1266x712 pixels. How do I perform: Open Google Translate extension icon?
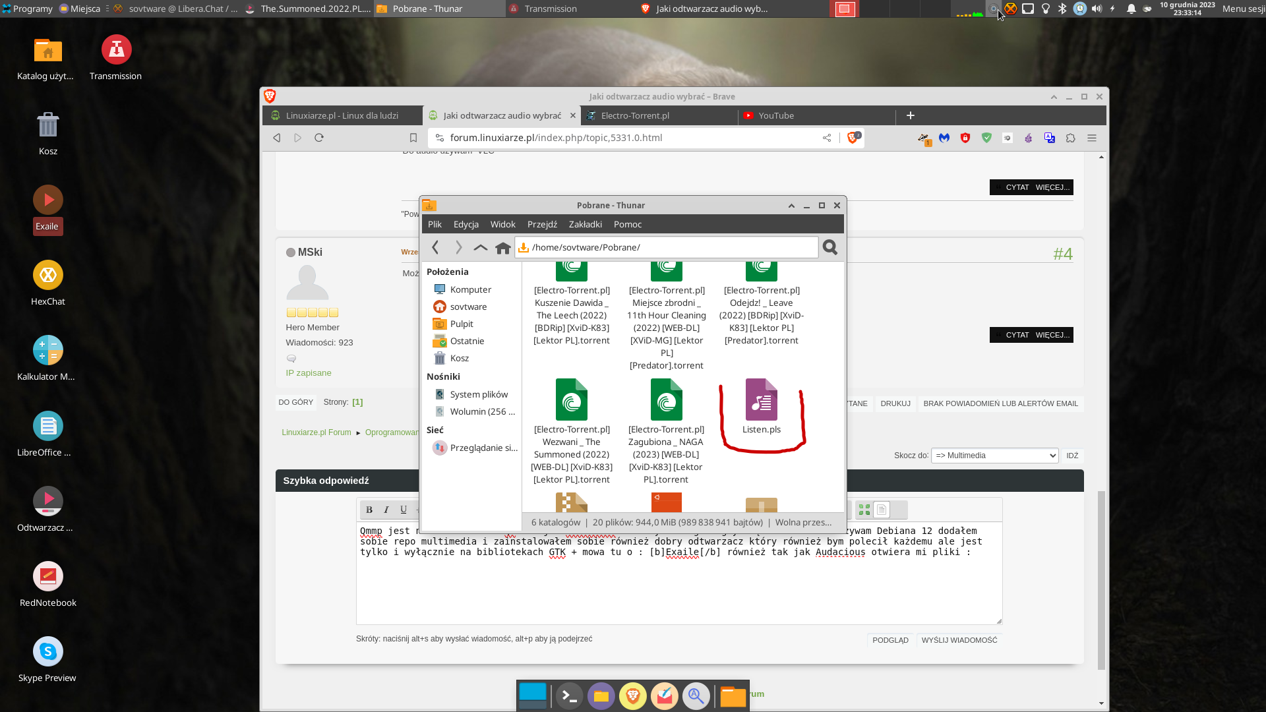[1050, 138]
